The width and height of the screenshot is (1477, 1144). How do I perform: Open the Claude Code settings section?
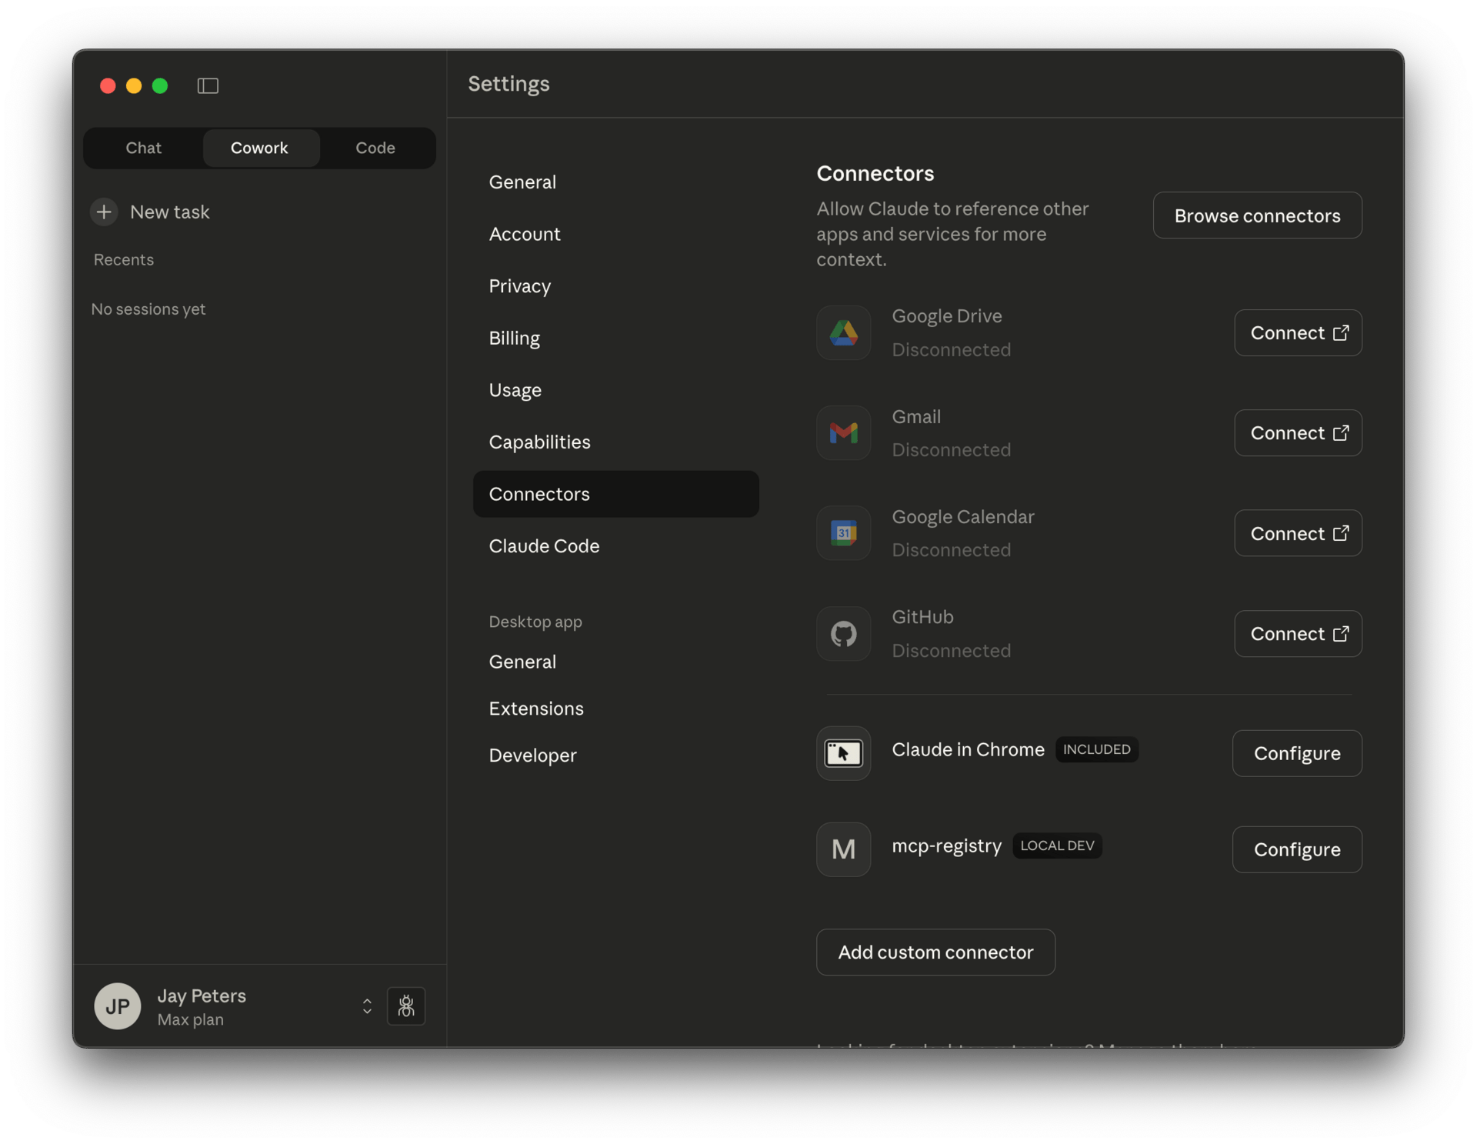[x=544, y=546]
